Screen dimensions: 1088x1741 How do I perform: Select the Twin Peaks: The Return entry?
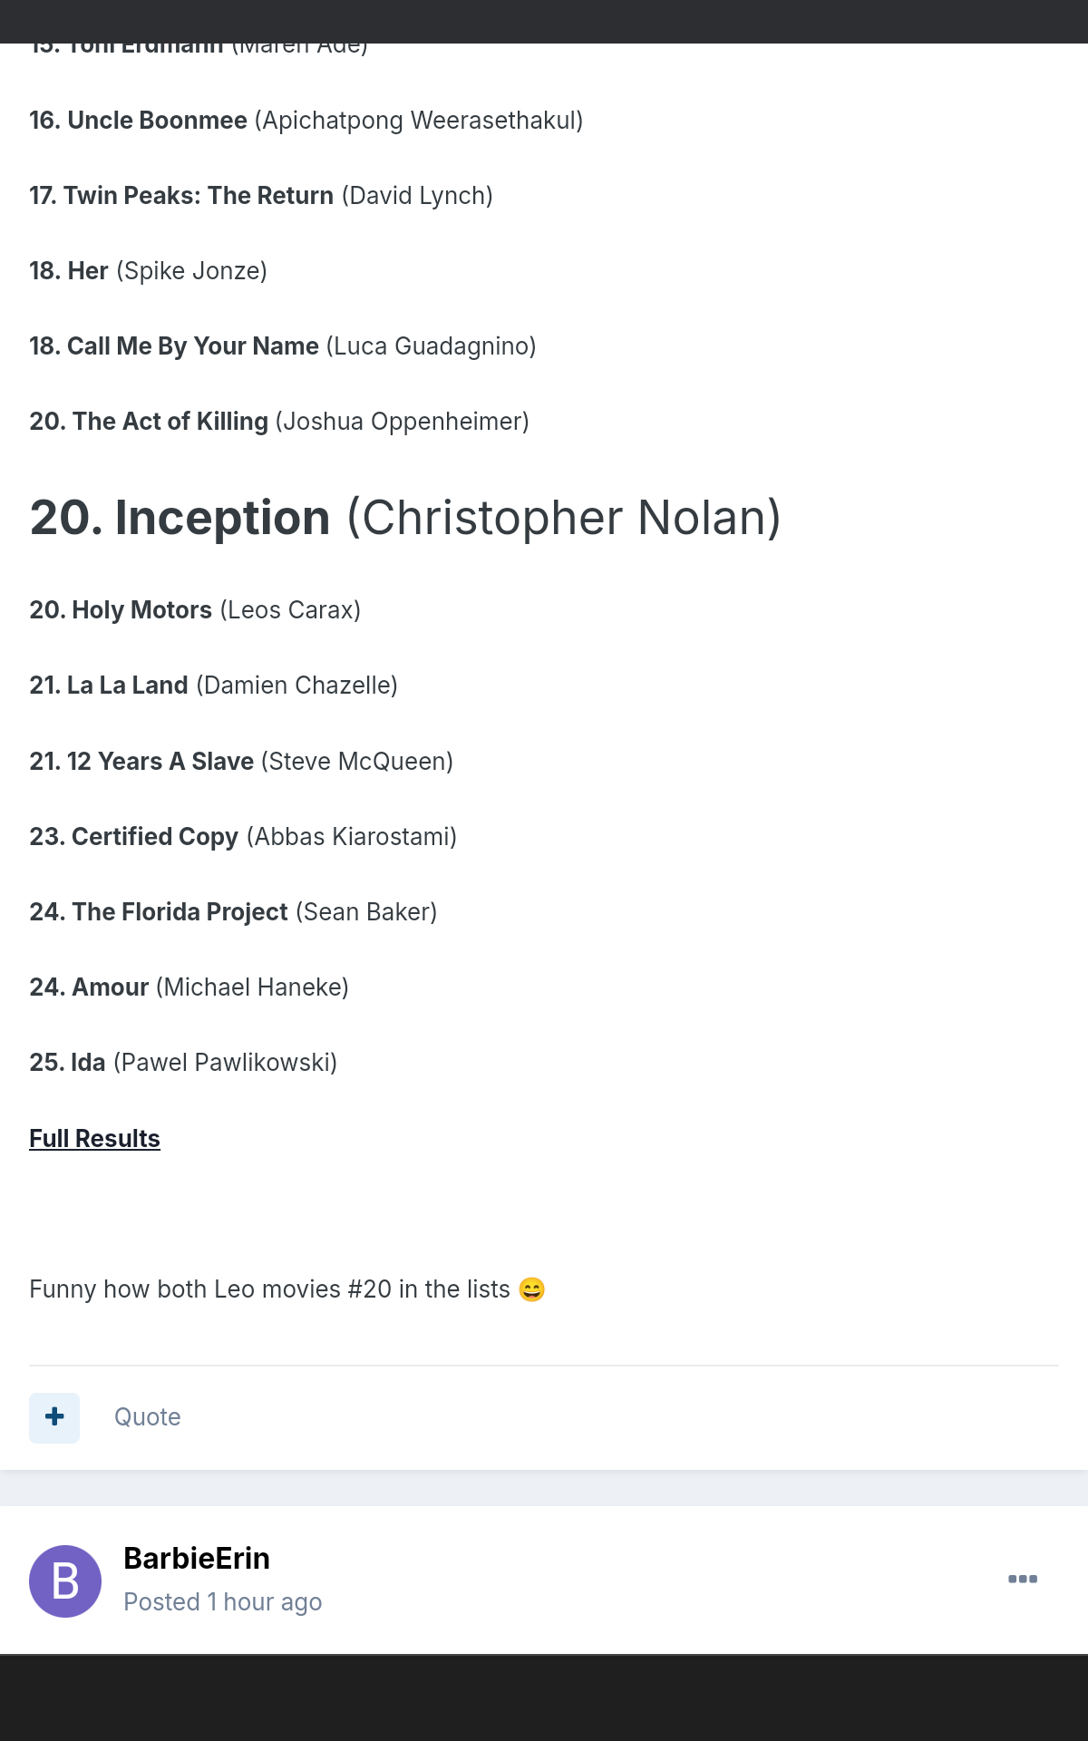pos(261,196)
